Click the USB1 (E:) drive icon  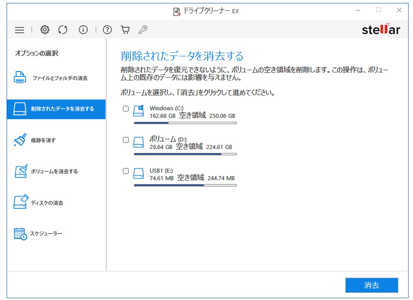coord(138,174)
